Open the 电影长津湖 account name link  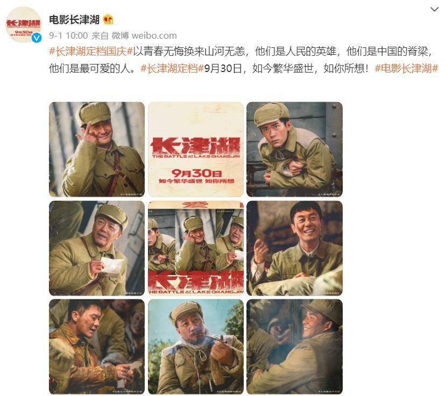(74, 19)
